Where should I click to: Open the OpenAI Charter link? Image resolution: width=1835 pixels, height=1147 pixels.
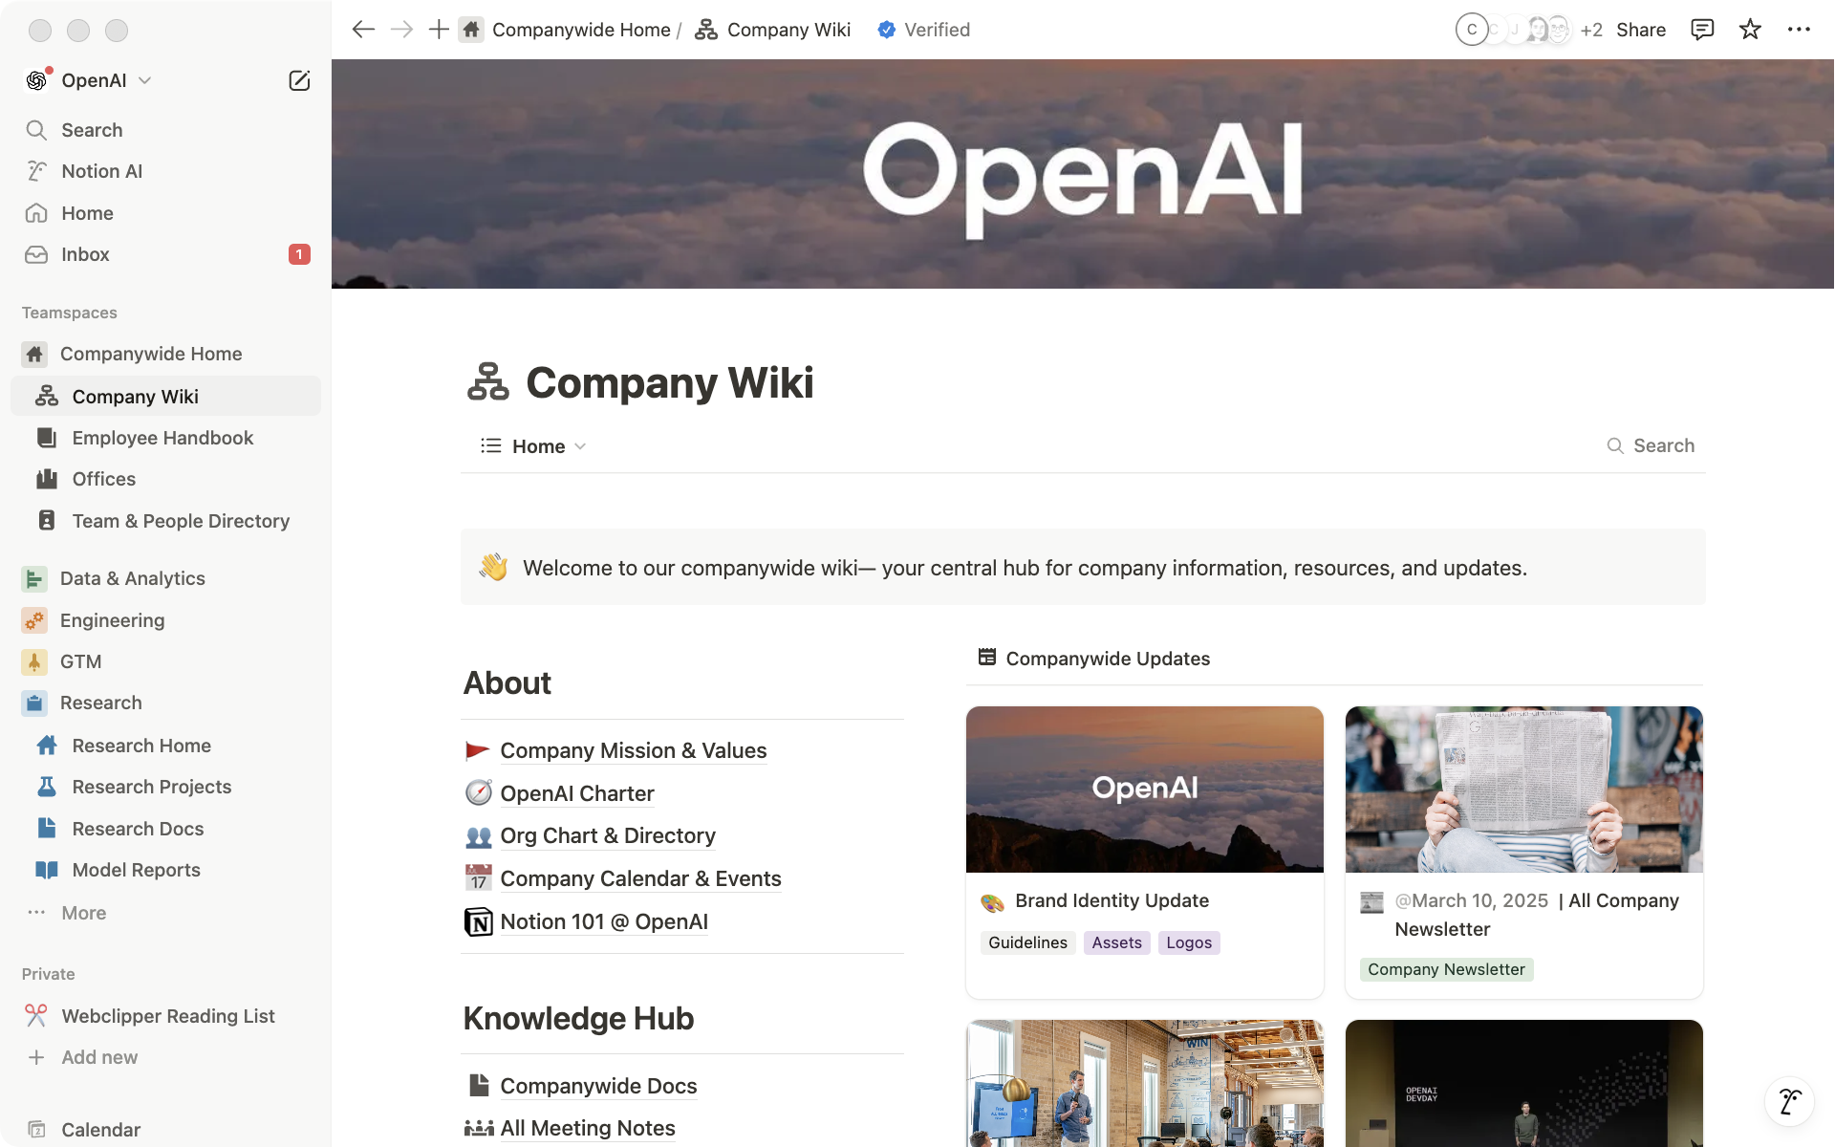[576, 793]
